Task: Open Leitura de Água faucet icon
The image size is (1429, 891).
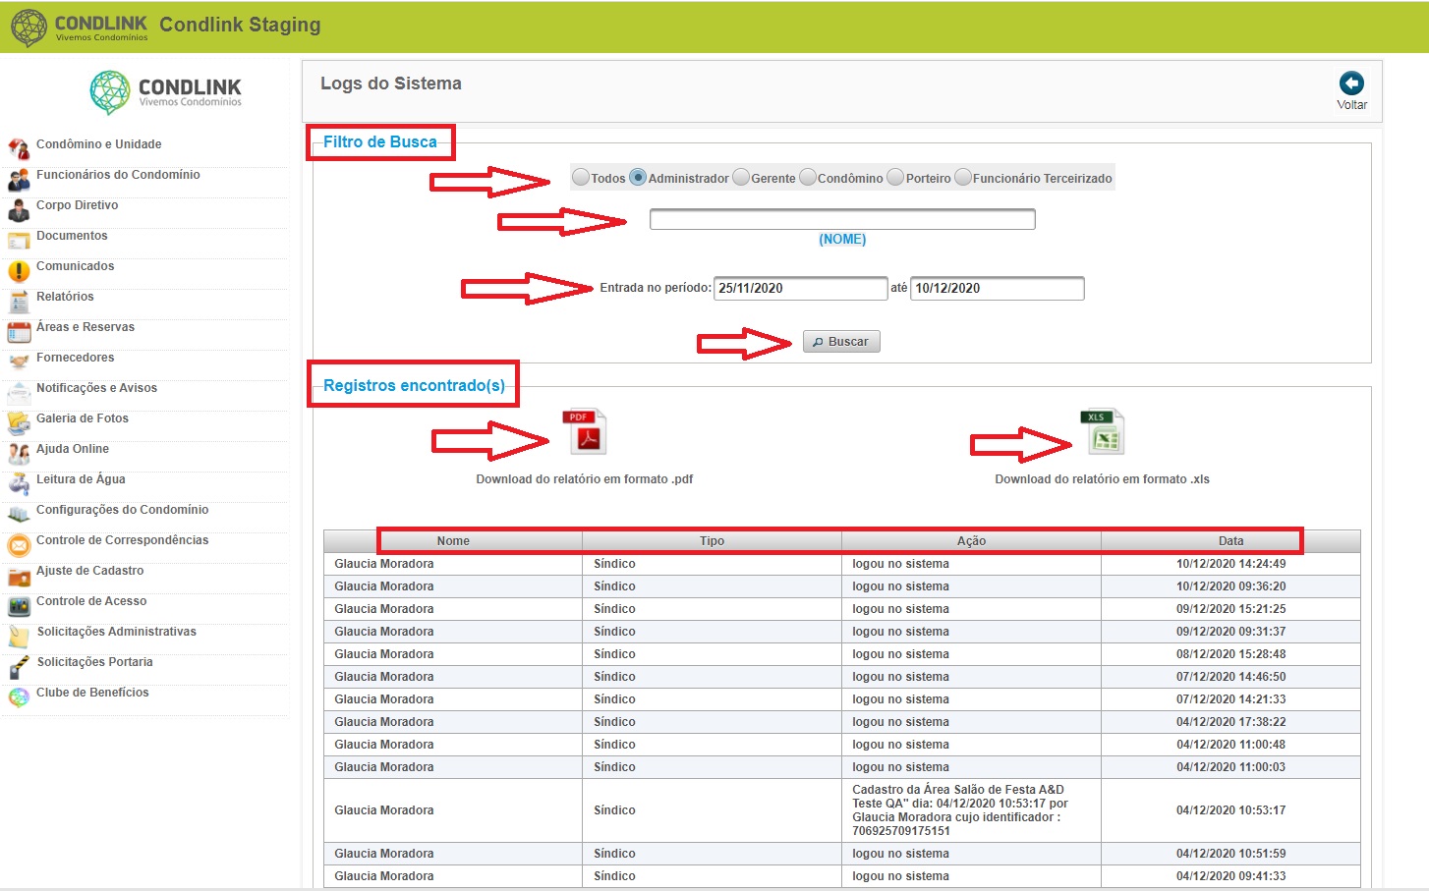Action: pyautogui.click(x=19, y=484)
